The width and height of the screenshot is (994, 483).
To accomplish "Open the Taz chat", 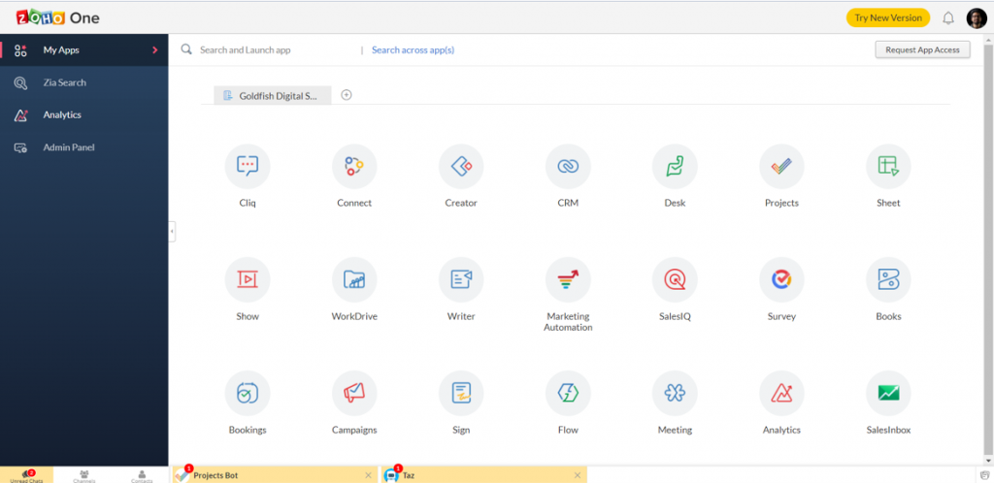I will tap(483, 475).
